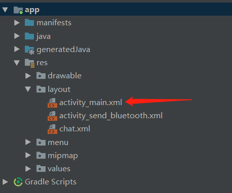Image resolution: width=232 pixels, height=193 pixels.
Task: Expand the generatedJava folder arrow
Action: [x=17, y=49]
